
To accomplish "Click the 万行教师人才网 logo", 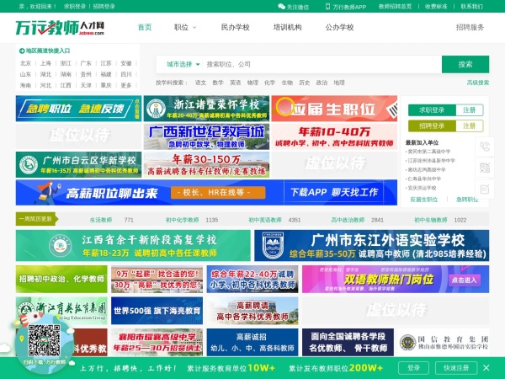I will 60,28.
